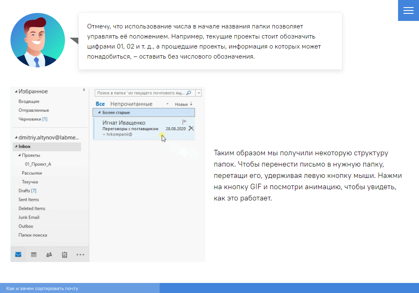
Task: Open the search scope dropdown arrow
Action: pyautogui.click(x=199, y=93)
